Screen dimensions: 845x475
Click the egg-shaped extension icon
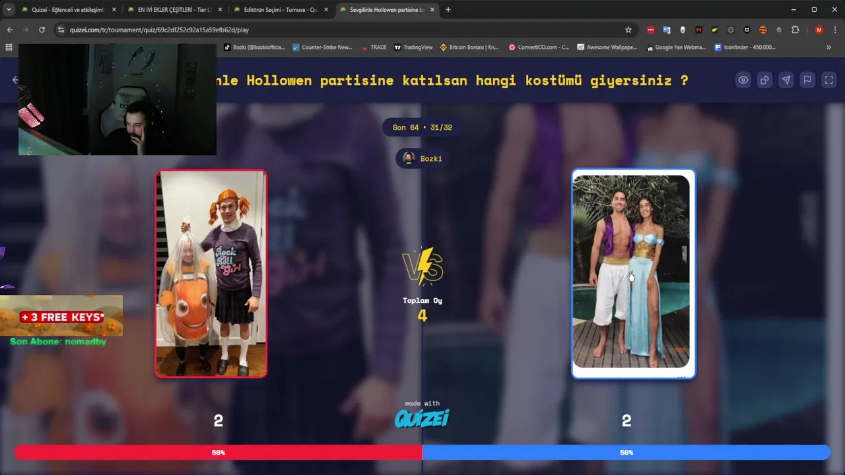683,30
